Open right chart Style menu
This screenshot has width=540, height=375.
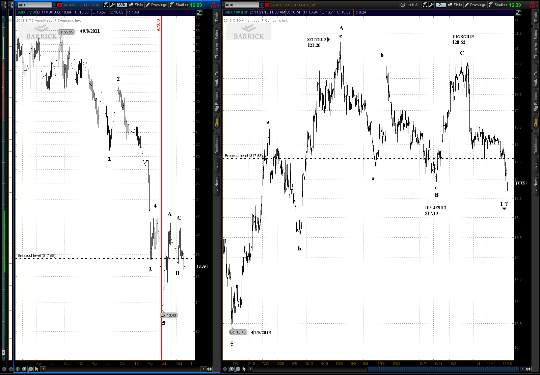455,5
